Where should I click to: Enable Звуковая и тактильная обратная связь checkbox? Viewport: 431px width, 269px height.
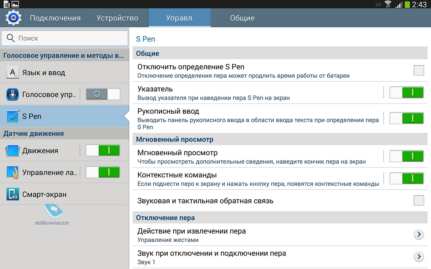point(419,201)
